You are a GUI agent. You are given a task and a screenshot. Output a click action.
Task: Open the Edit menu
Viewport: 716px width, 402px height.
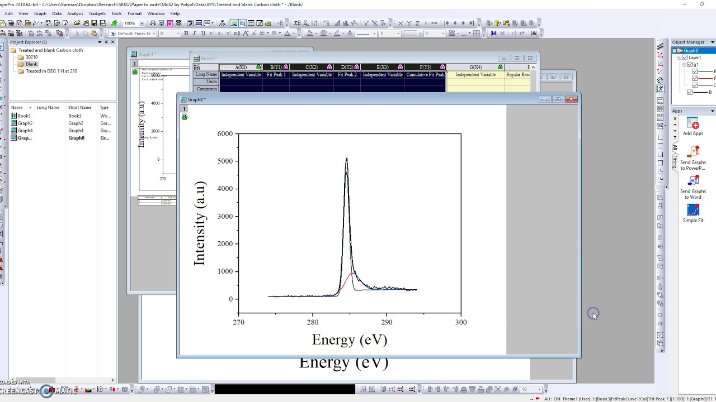click(x=8, y=13)
